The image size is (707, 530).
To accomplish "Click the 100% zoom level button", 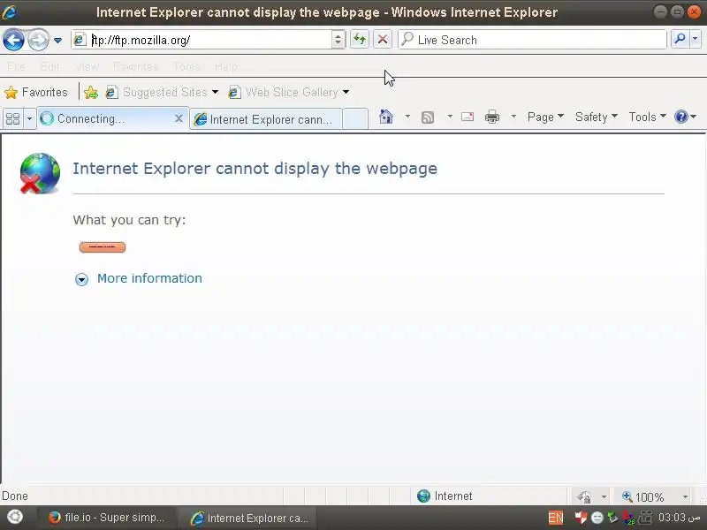I will coord(643,496).
